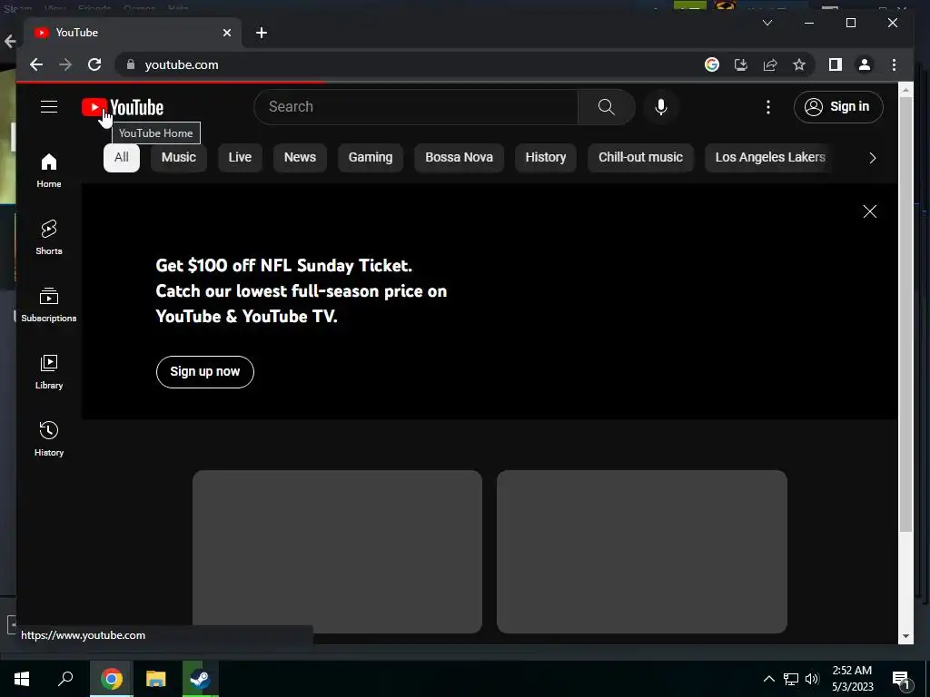Open File Explorer from the taskbar
This screenshot has width=930, height=697.
point(155,679)
